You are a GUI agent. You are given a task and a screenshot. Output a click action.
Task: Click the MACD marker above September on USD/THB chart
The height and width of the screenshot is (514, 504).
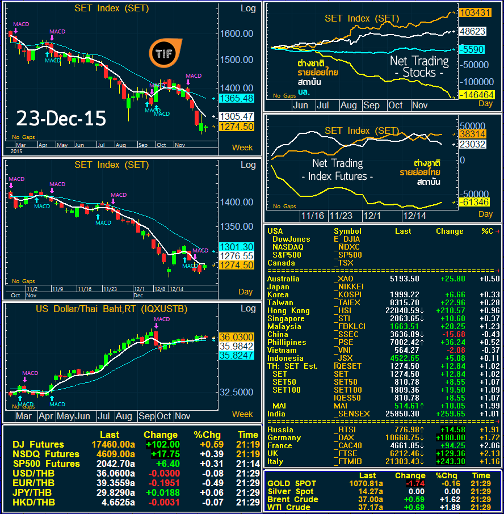coord(162,319)
